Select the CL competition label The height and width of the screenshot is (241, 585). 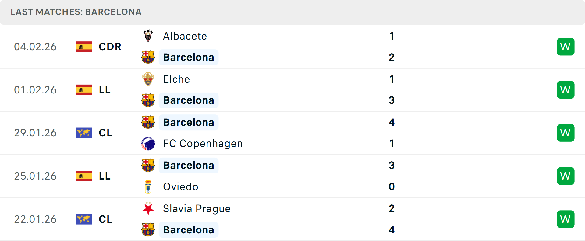click(x=105, y=133)
